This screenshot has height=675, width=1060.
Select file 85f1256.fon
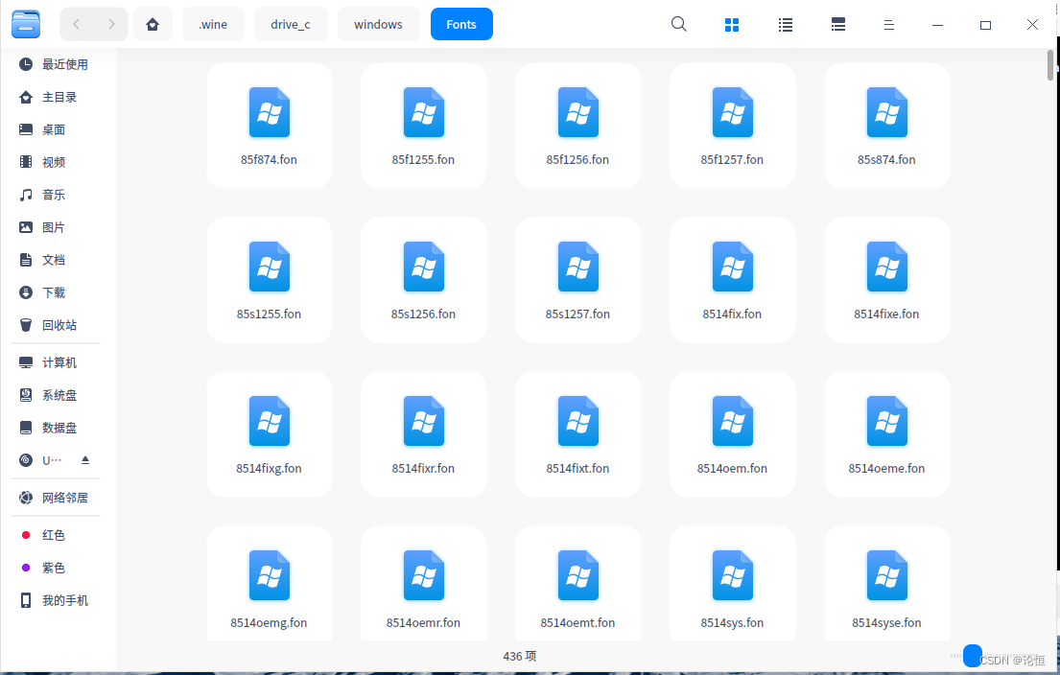pyautogui.click(x=578, y=126)
